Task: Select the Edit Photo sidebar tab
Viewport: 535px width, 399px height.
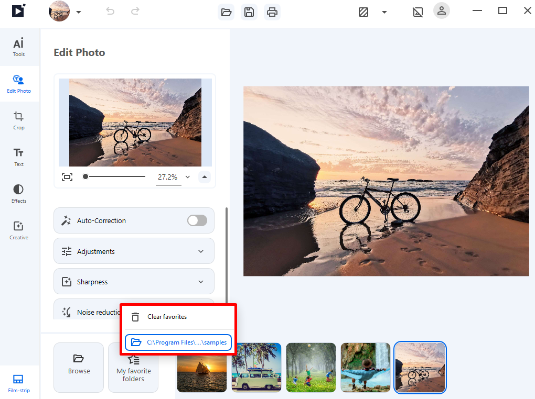Action: coord(19,83)
